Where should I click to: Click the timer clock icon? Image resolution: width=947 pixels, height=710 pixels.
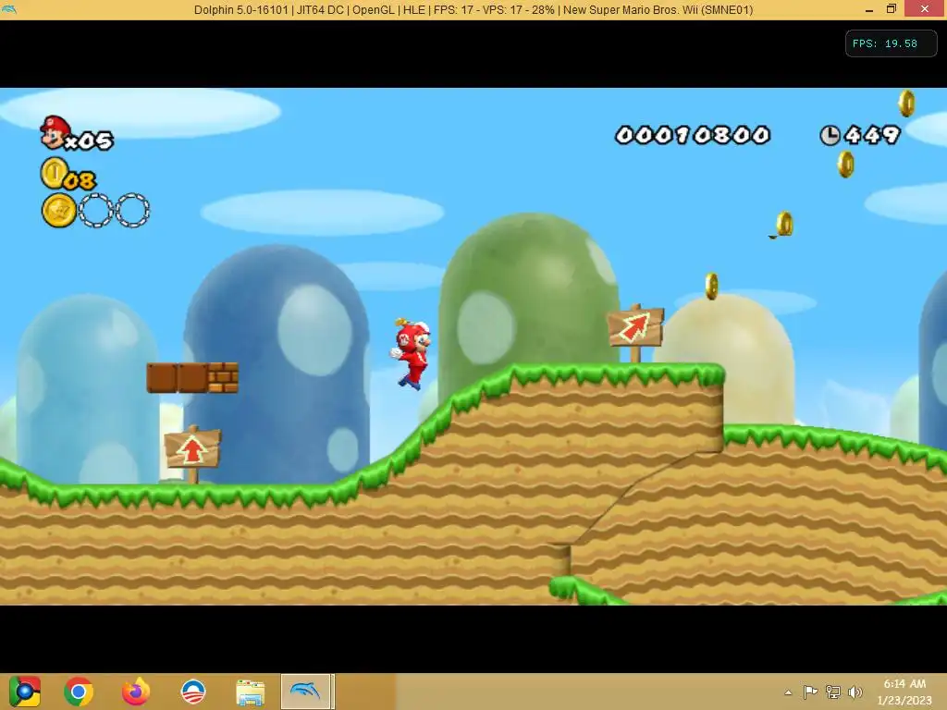coord(830,135)
